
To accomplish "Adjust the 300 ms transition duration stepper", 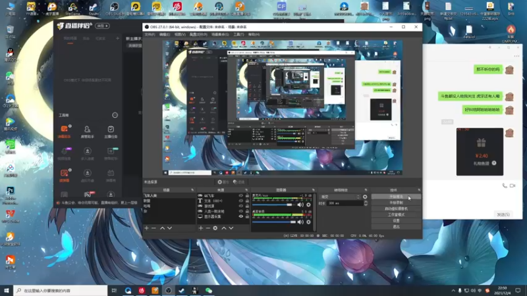I will pos(366,203).
